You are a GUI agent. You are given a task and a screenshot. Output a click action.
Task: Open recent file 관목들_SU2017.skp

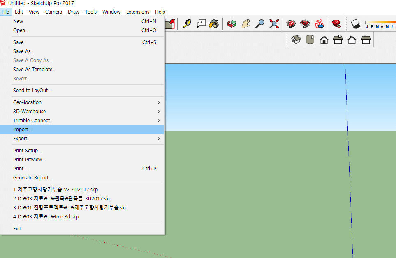(82, 199)
